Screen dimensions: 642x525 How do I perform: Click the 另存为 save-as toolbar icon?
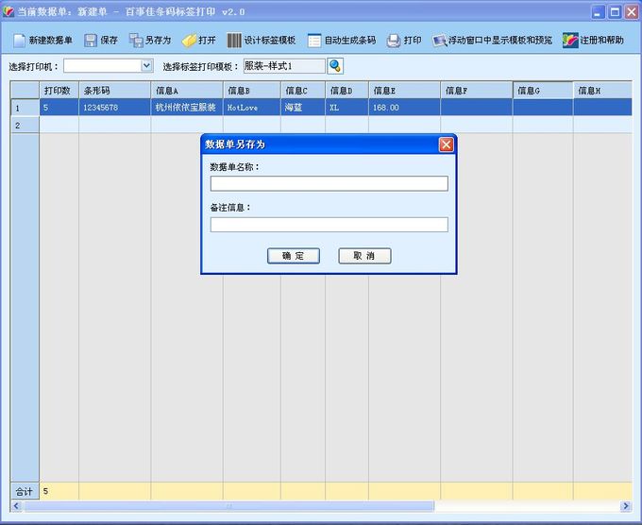tap(136, 41)
